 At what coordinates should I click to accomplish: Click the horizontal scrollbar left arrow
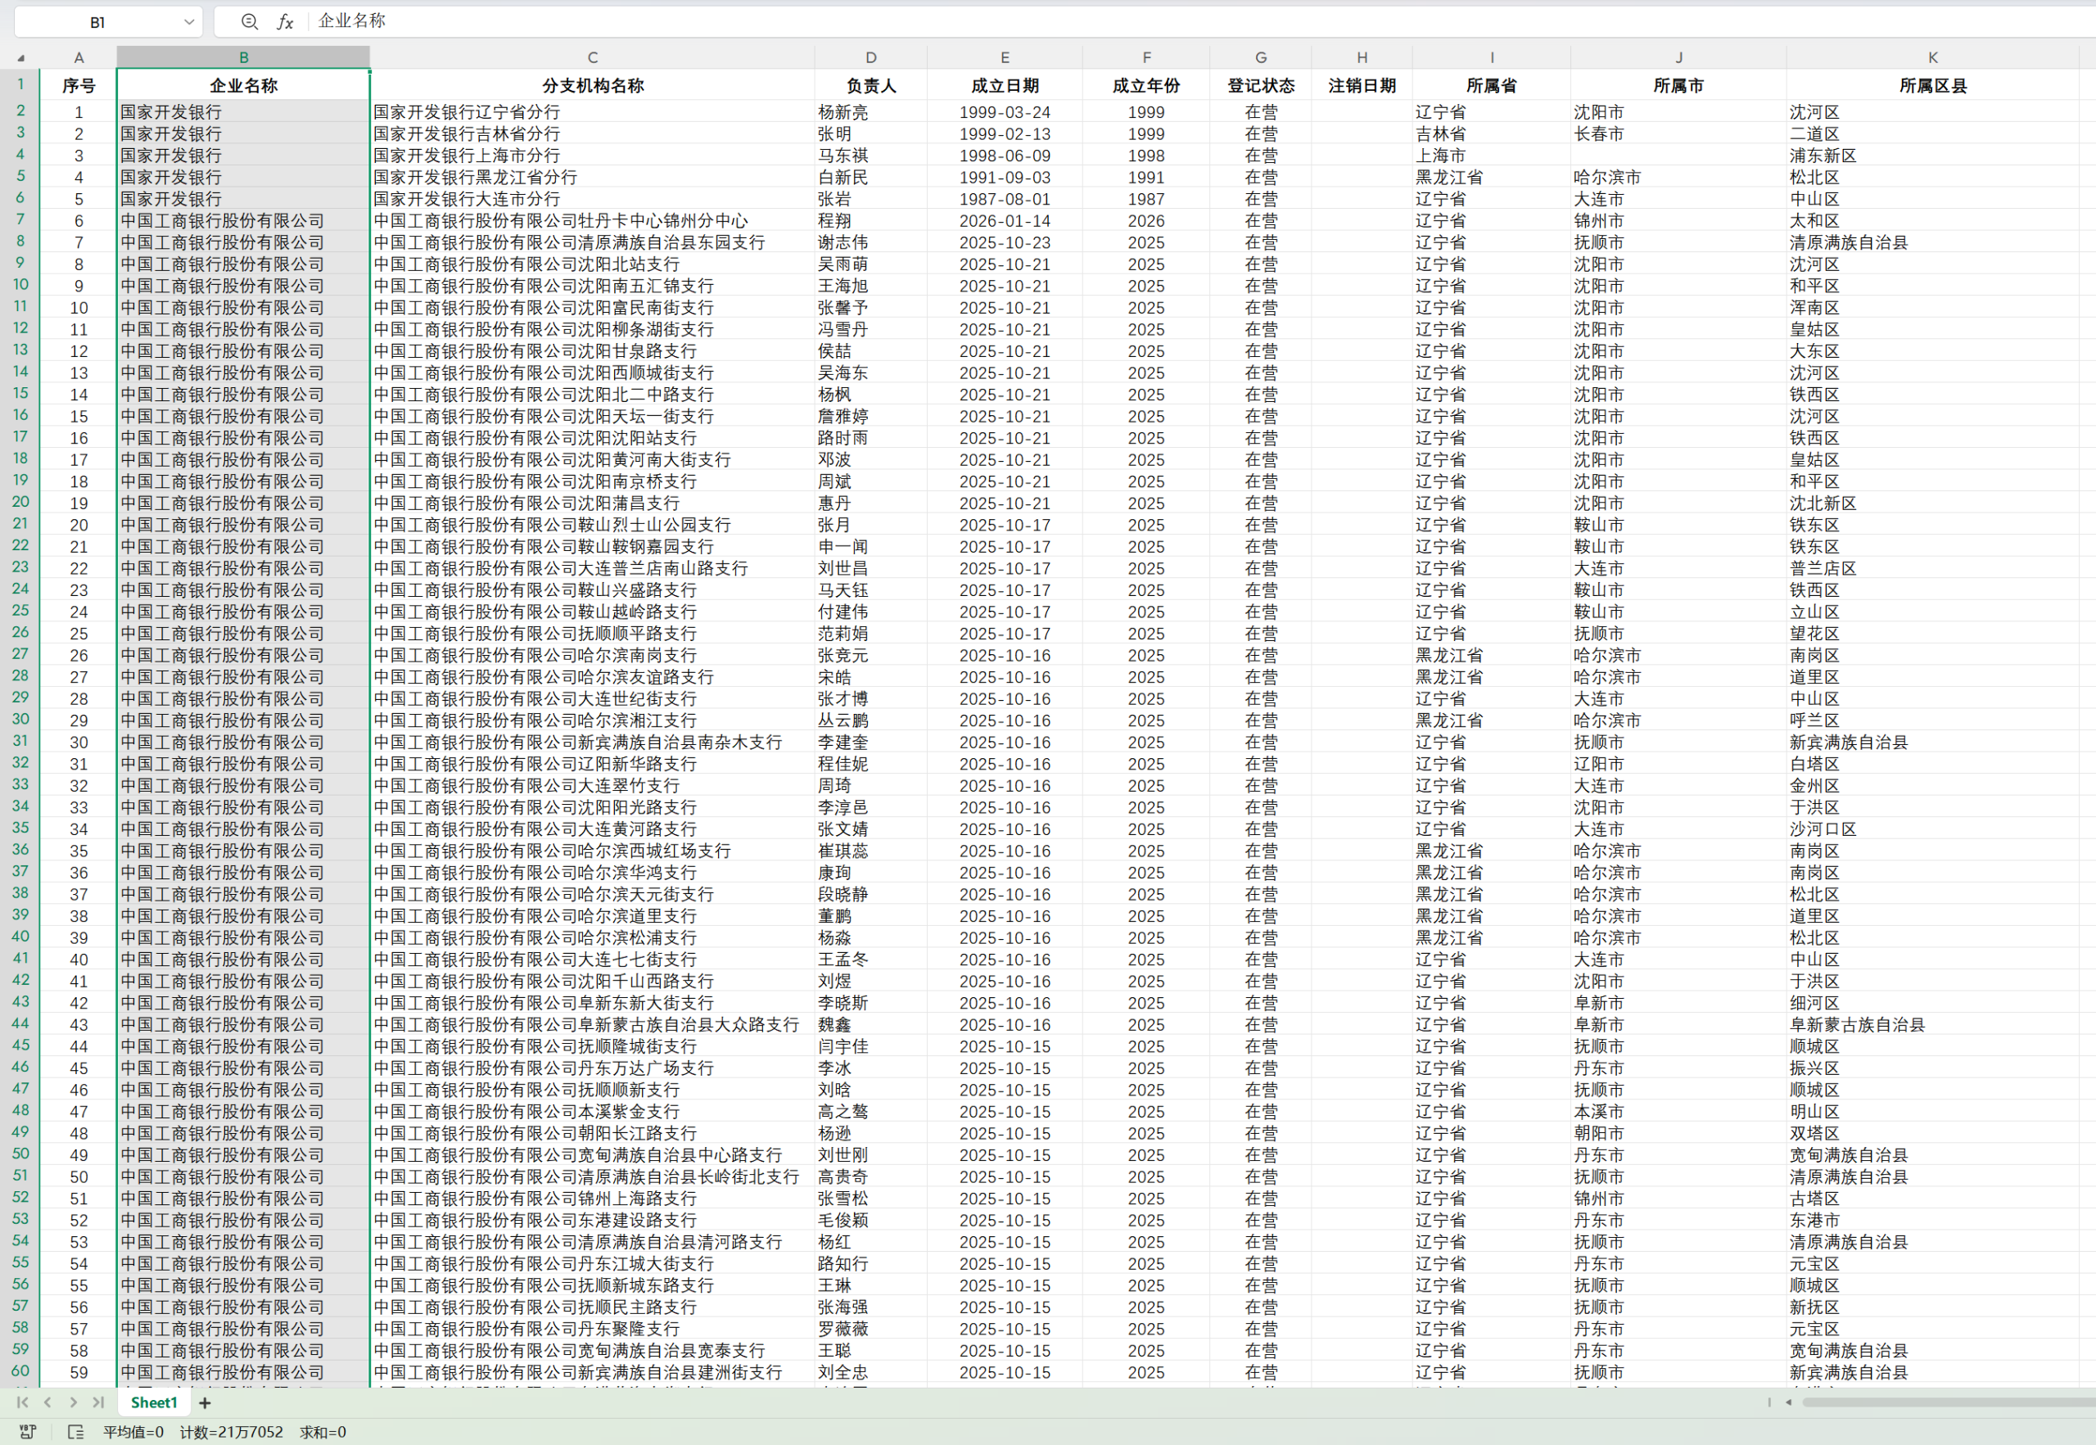1788,1402
